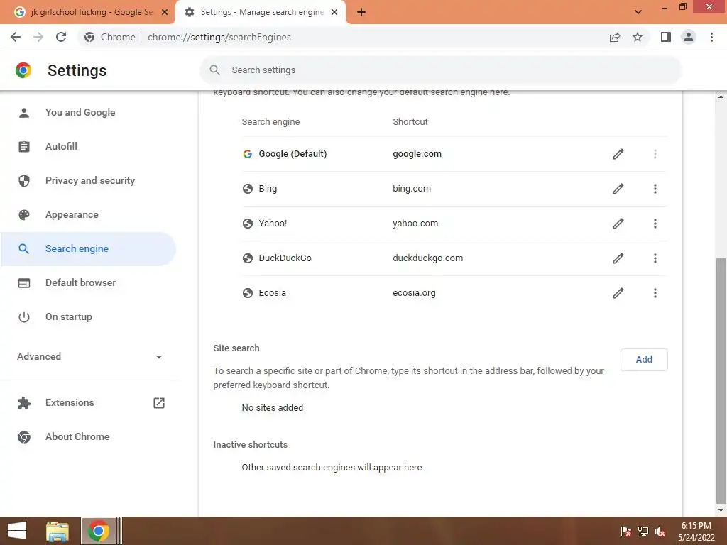Click the scrollbar down arrow
Screen dimensions: 727x545
[x=721, y=510]
